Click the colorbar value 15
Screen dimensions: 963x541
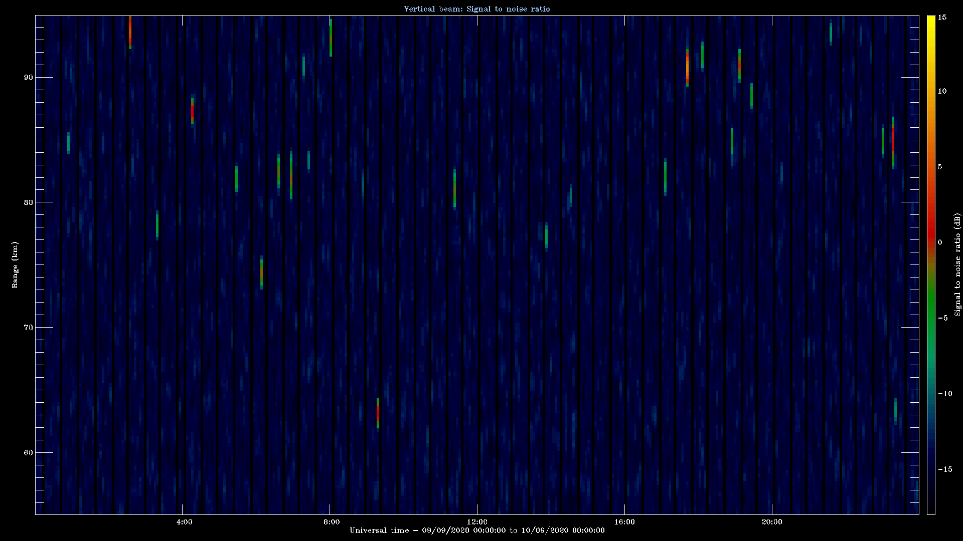click(942, 18)
